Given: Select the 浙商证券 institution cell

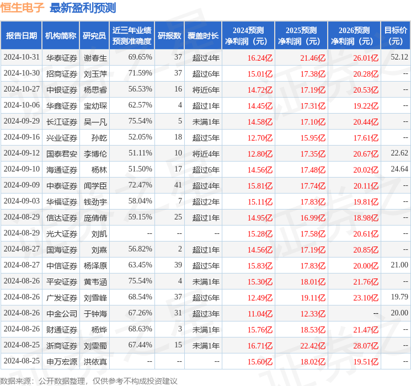Looking at the screenshot, I should [62, 345].
